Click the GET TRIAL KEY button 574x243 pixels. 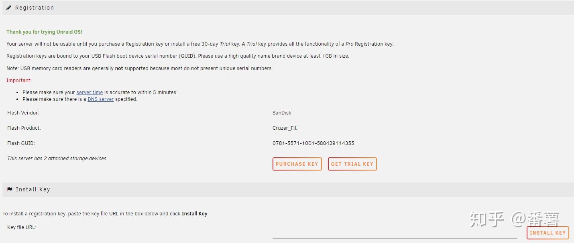click(352, 164)
